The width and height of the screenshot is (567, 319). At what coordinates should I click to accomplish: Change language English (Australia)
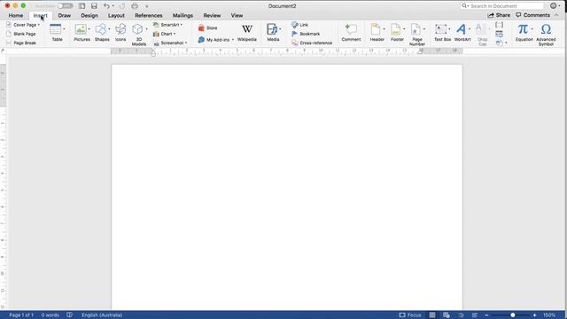[102, 315]
